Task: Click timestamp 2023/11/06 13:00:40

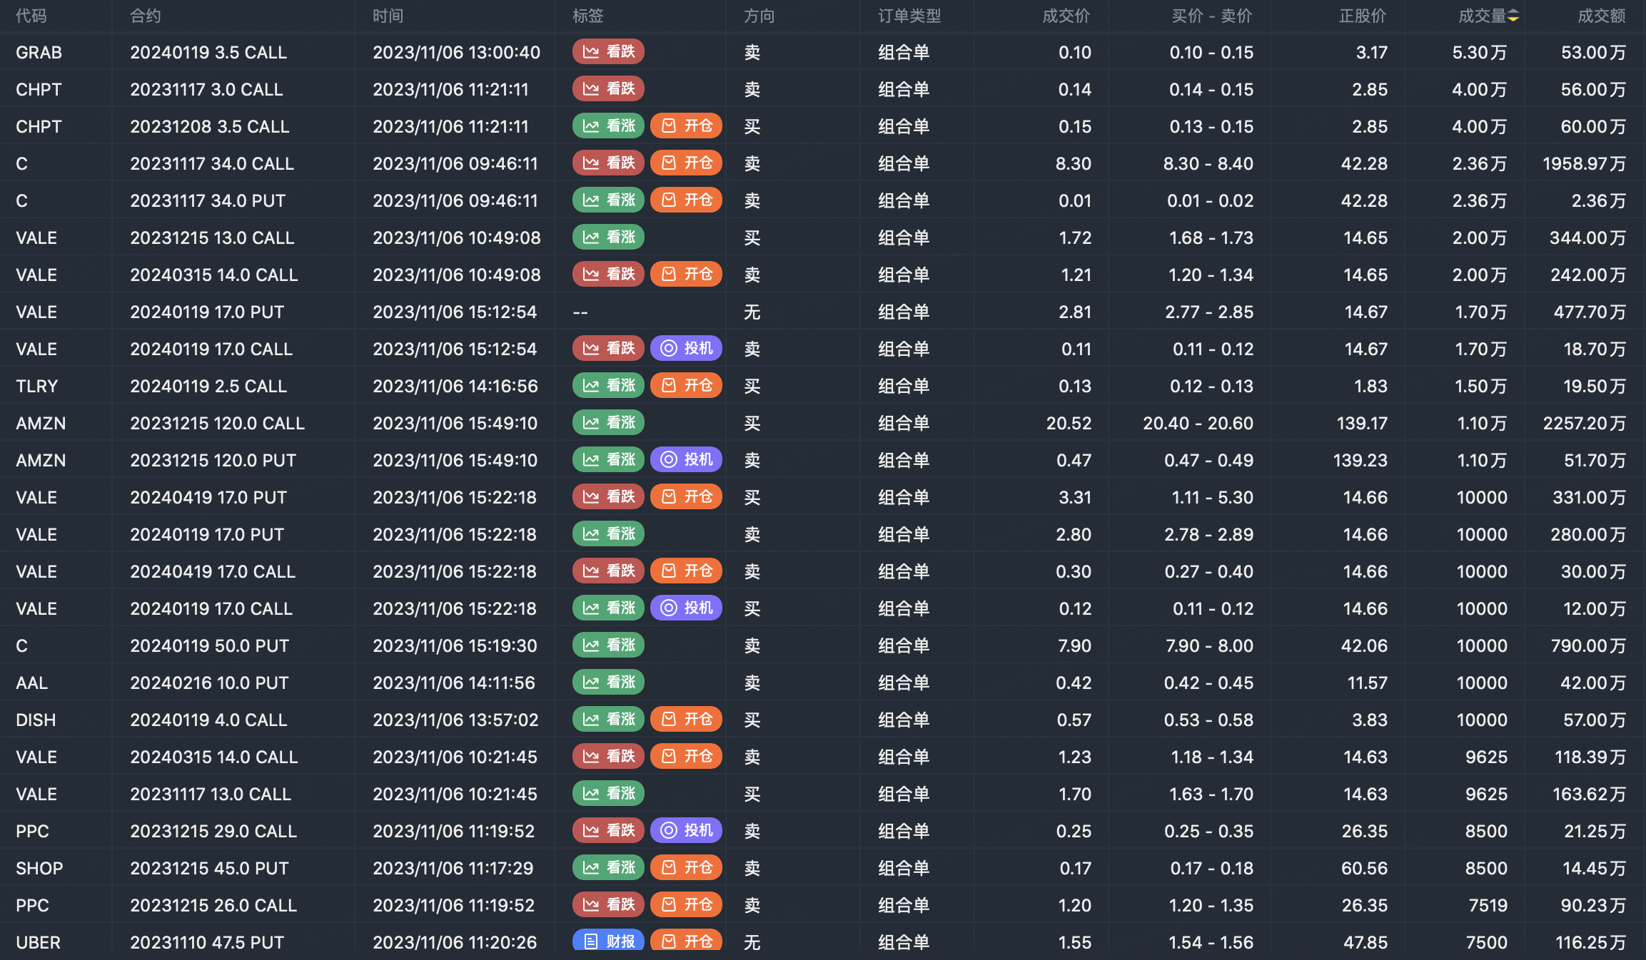Action: [456, 52]
